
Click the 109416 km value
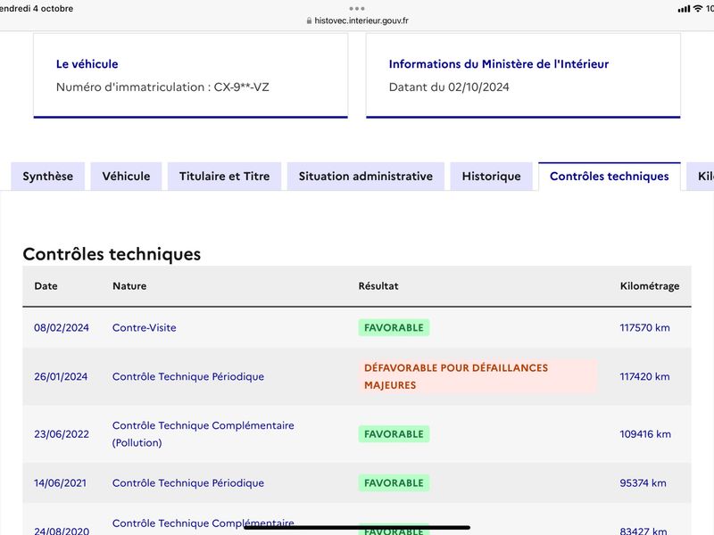645,434
